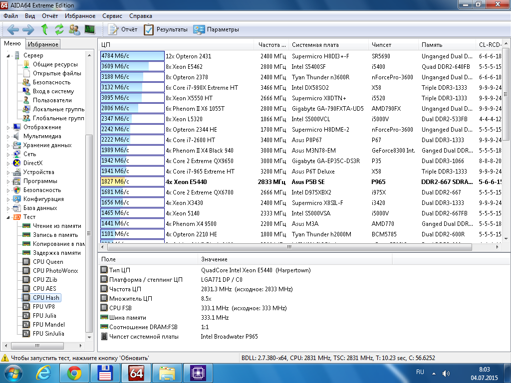Select the База данных tree icon

coord(17,208)
